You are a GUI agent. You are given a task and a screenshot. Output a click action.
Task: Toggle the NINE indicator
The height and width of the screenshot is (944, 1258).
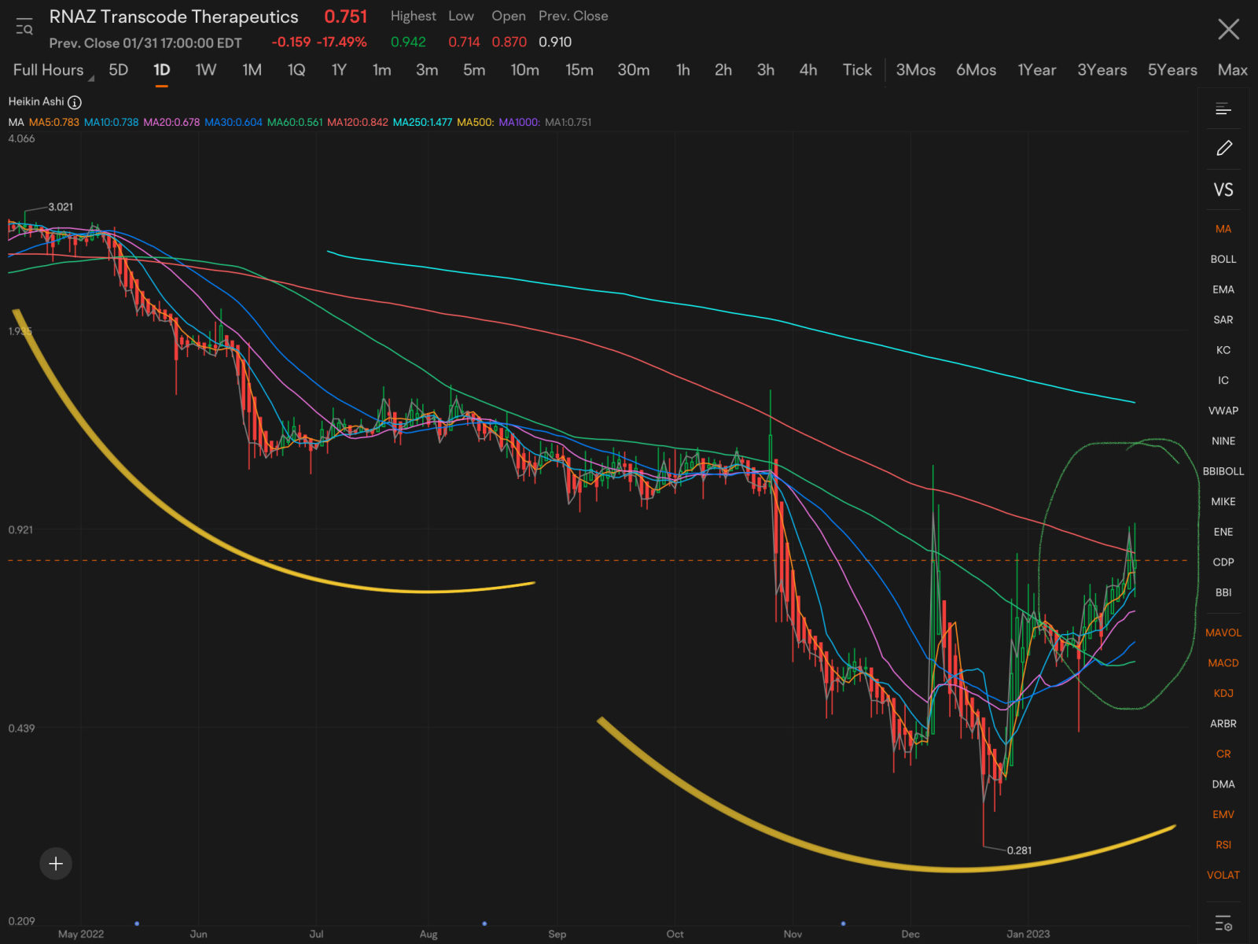click(1223, 441)
